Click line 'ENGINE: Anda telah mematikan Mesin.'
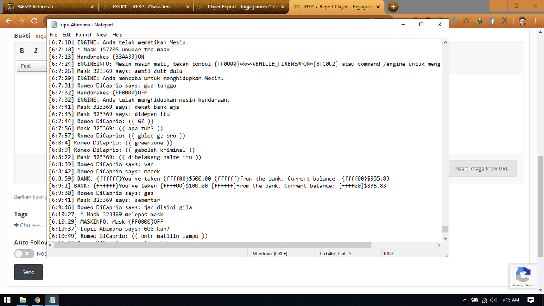This screenshot has height=306, width=544. tap(119, 42)
